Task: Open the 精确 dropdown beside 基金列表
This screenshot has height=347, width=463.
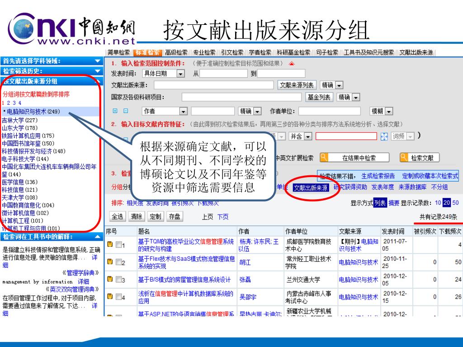Action: [x=356, y=98]
